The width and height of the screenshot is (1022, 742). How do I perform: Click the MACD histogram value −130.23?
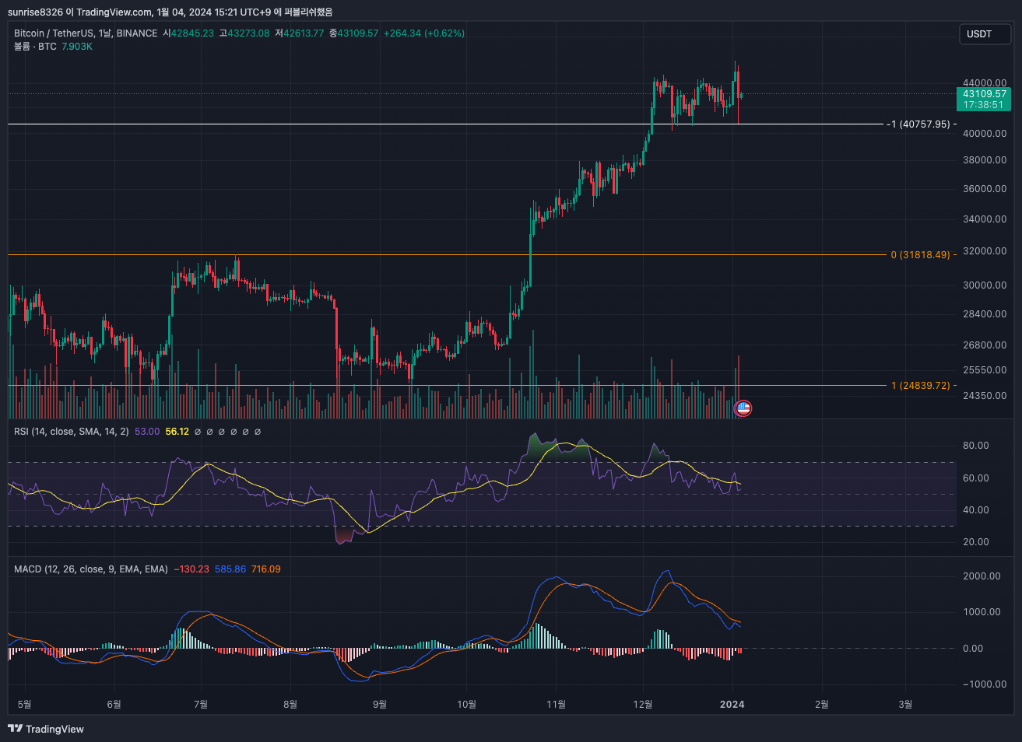click(191, 569)
